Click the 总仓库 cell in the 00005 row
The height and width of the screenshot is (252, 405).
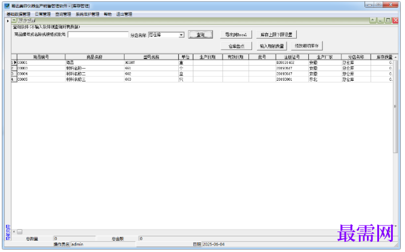pos(356,80)
